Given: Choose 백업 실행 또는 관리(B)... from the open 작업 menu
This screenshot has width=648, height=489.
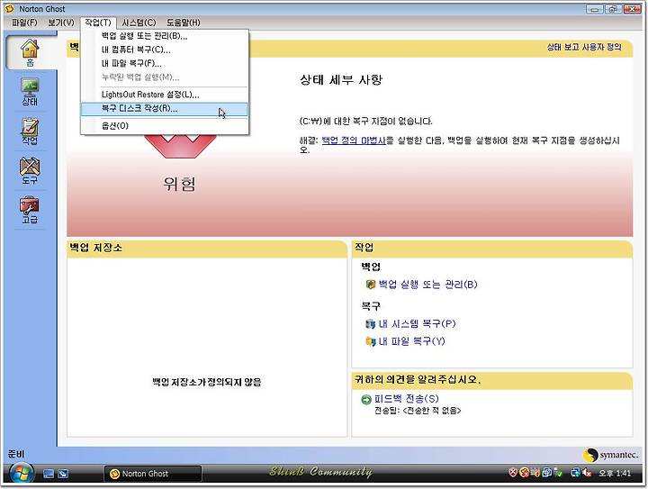Looking at the screenshot, I should click(x=165, y=36).
